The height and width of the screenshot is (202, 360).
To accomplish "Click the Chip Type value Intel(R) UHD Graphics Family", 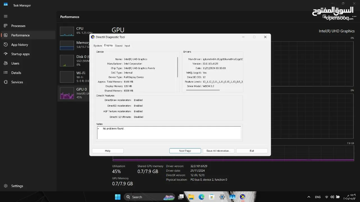I will click(x=139, y=68).
